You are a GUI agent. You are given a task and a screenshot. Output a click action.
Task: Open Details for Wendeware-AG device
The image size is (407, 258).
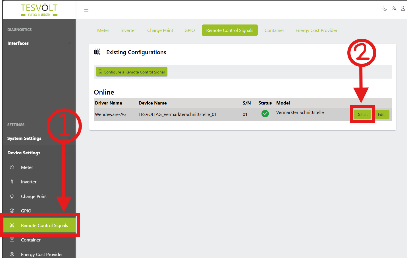(x=362, y=114)
